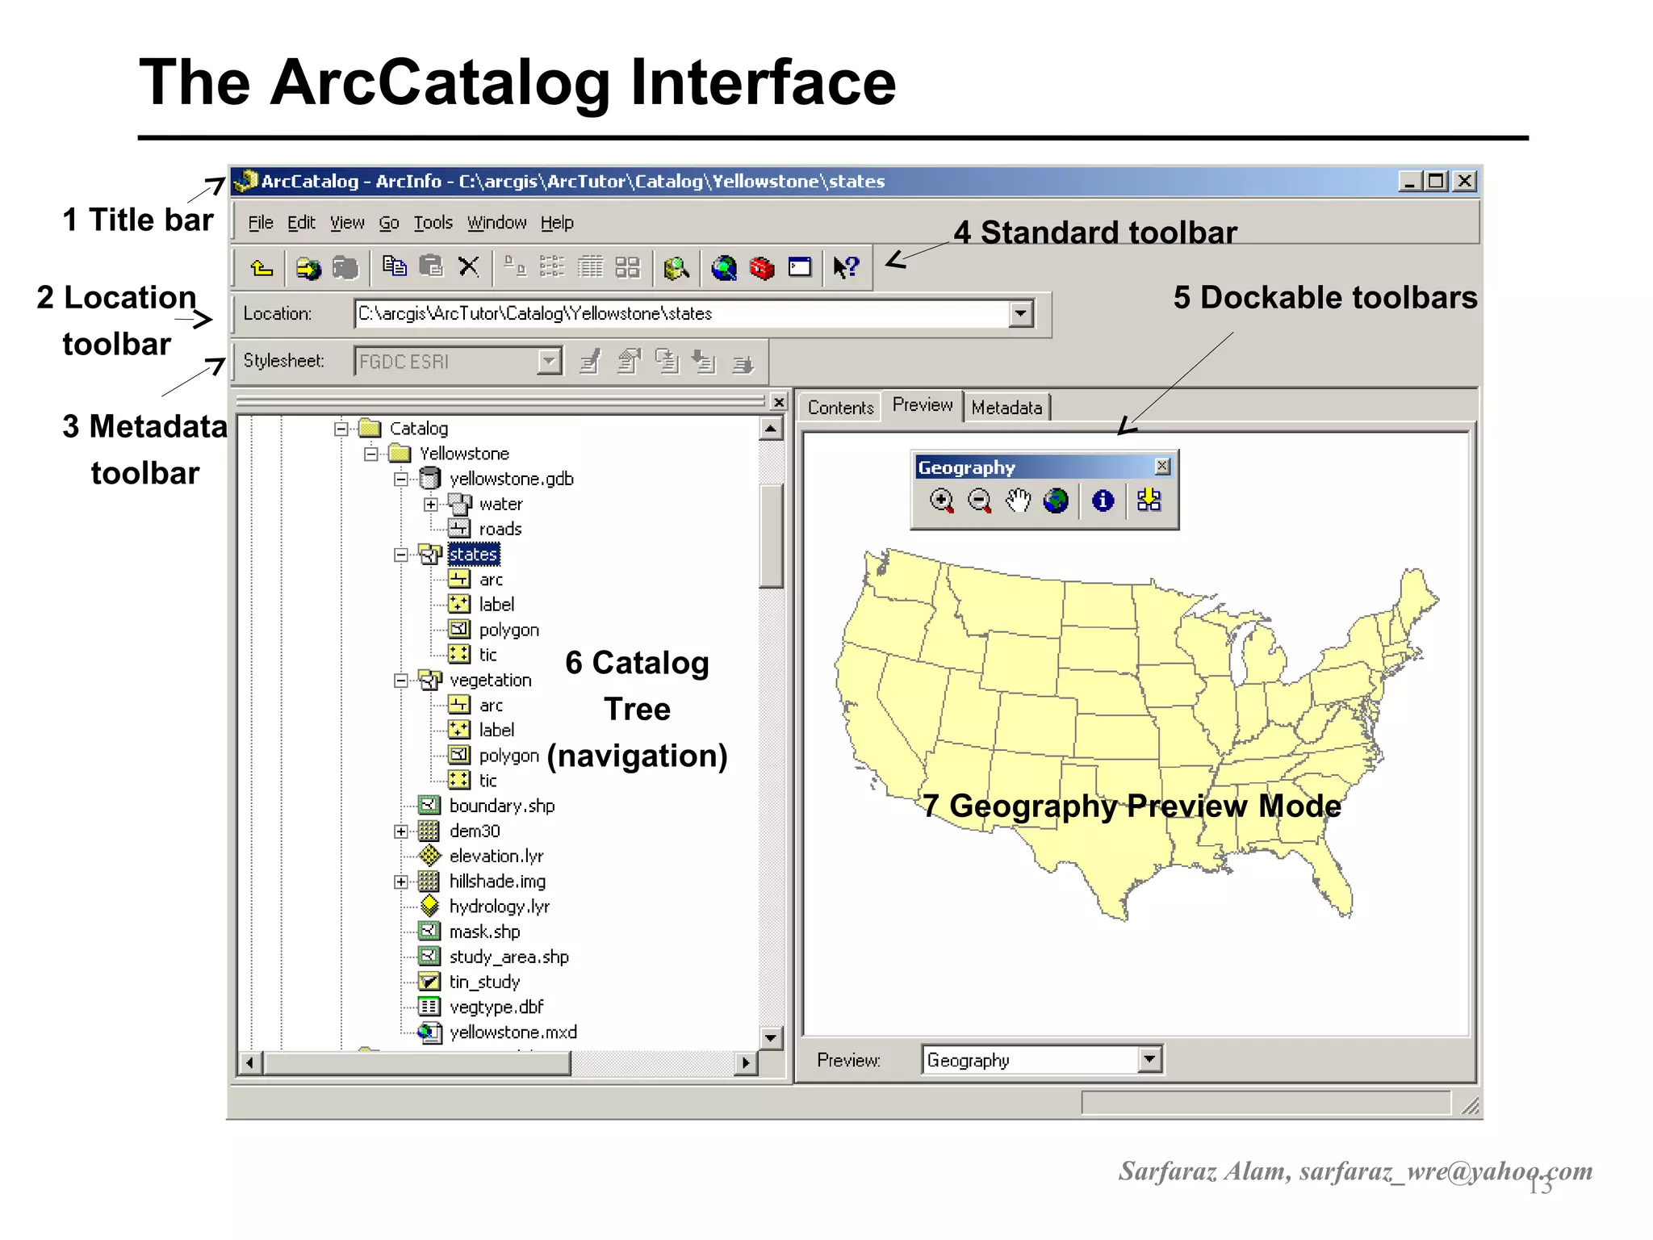Screen dimensions: 1653x1240
Task: Close the Catalog tree panel
Action: click(x=779, y=401)
